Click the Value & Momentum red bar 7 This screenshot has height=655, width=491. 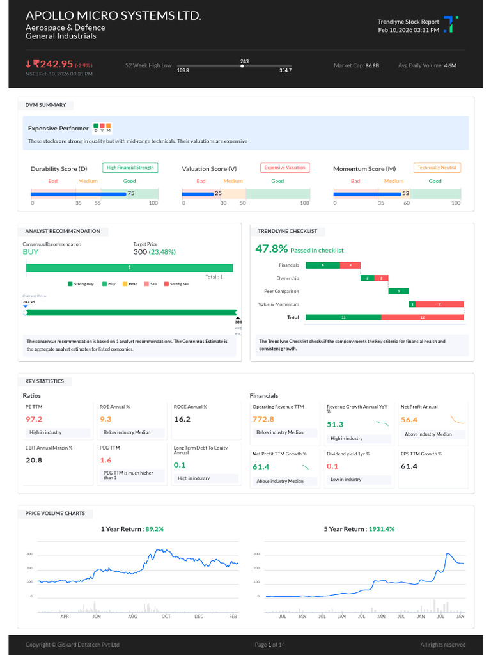(x=440, y=304)
